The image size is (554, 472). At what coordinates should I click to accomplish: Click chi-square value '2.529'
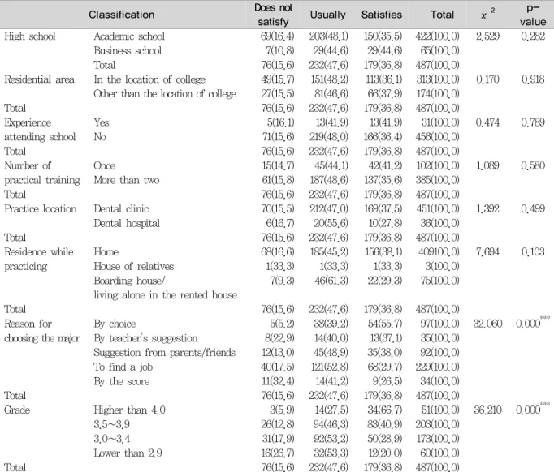(487, 36)
